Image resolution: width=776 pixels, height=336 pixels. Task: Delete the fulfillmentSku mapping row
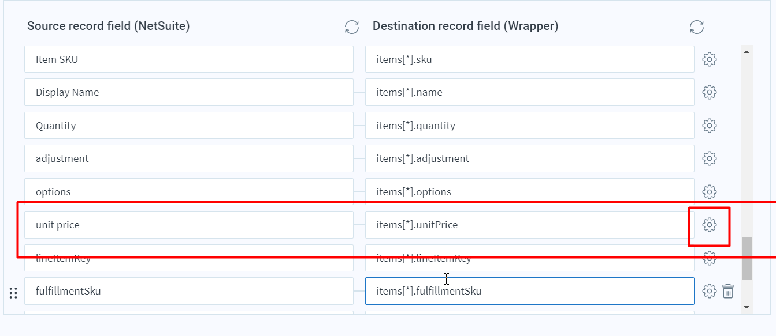[728, 291]
